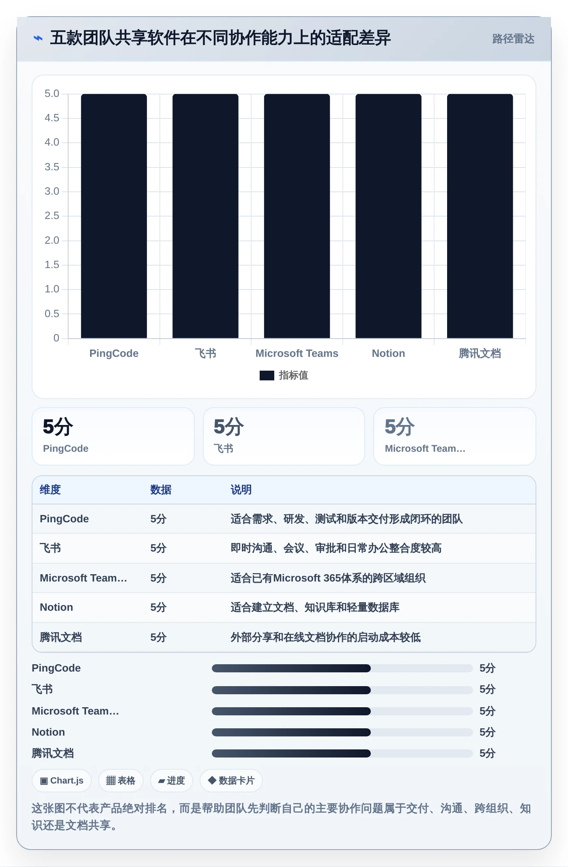The height and width of the screenshot is (867, 568).
Task: Click description 适合建立文档、知识库和轻量数据库
Action: (315, 607)
